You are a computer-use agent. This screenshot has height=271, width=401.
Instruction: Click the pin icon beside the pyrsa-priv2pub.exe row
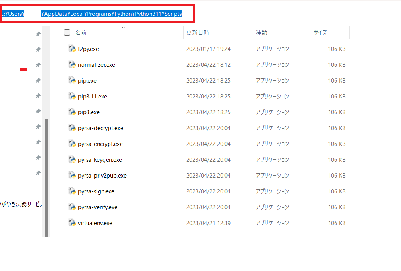pos(38,173)
